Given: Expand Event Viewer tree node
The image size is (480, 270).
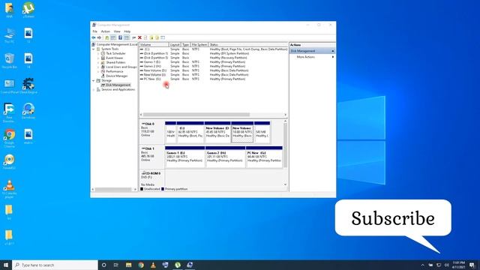Looking at the screenshot, I should pos(98,58).
